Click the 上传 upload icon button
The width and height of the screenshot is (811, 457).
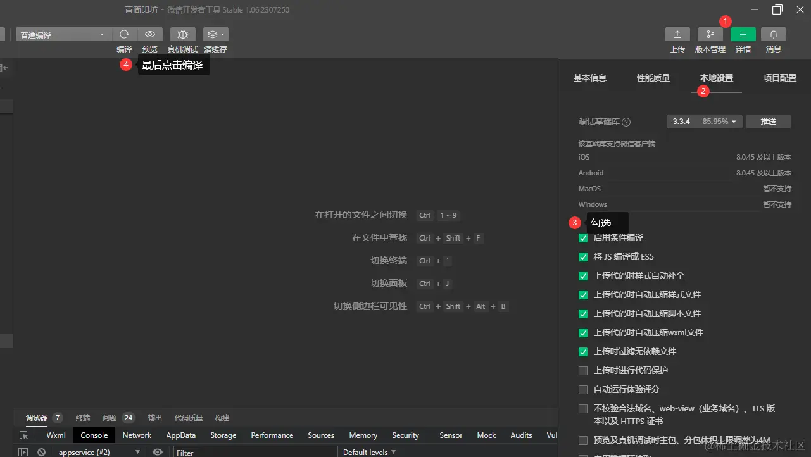[677, 34]
